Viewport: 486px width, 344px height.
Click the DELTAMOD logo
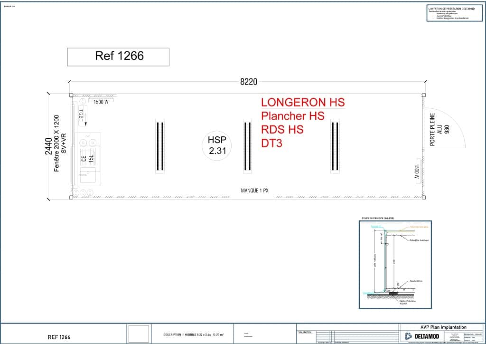422,336
